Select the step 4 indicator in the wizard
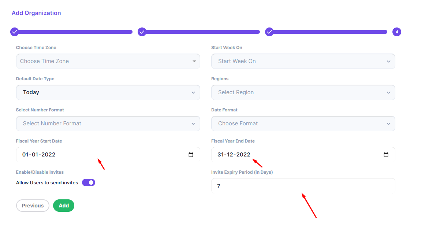The height and width of the screenshot is (236, 425). (x=397, y=32)
